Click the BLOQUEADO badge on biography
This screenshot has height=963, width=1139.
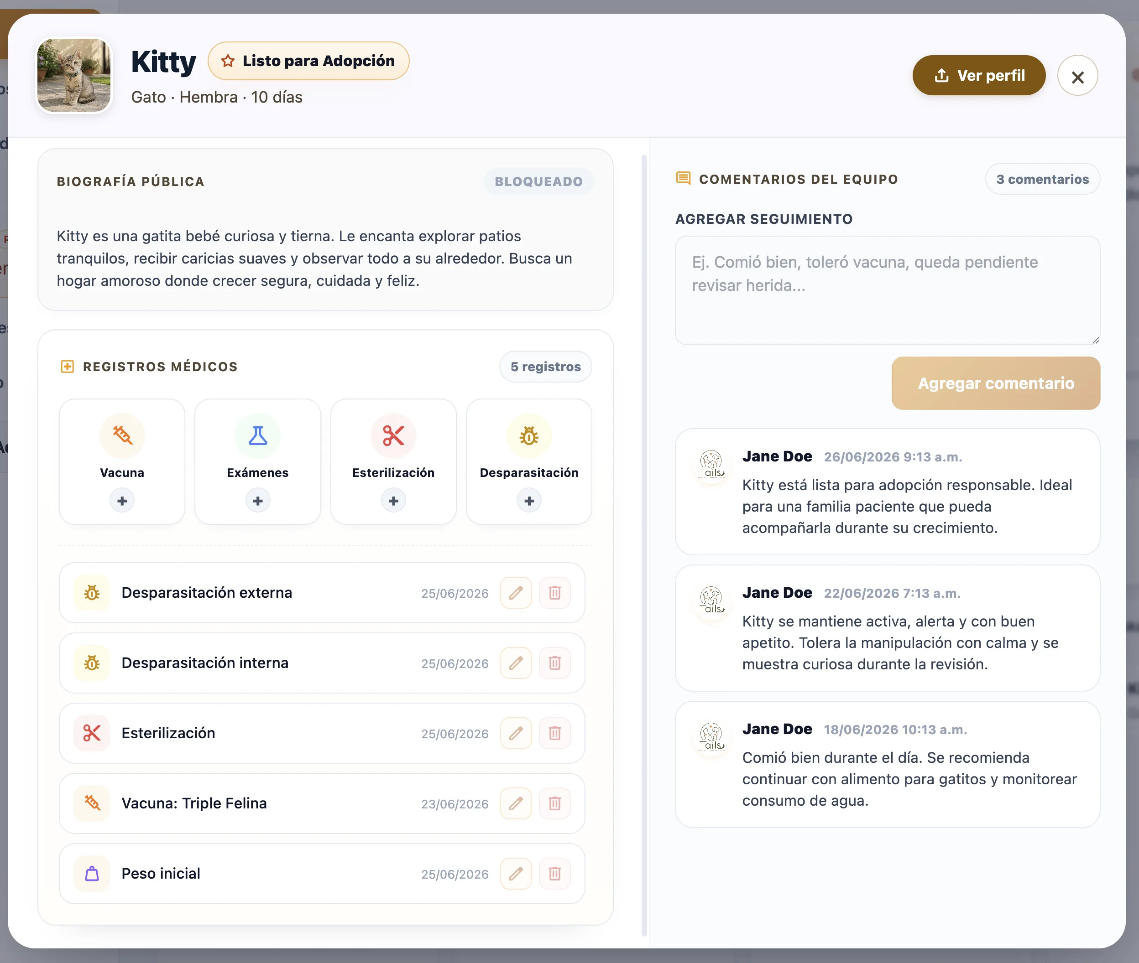click(538, 181)
